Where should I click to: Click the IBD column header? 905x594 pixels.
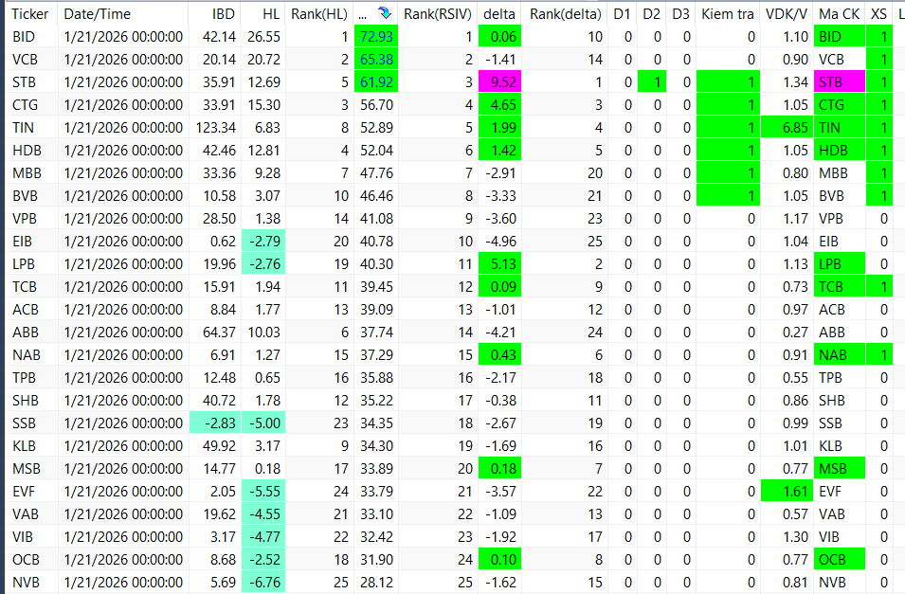[x=224, y=14]
